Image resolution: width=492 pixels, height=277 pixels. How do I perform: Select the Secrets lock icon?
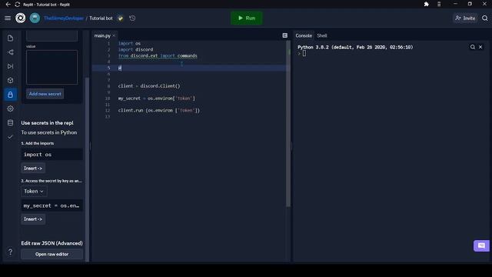[x=10, y=95]
